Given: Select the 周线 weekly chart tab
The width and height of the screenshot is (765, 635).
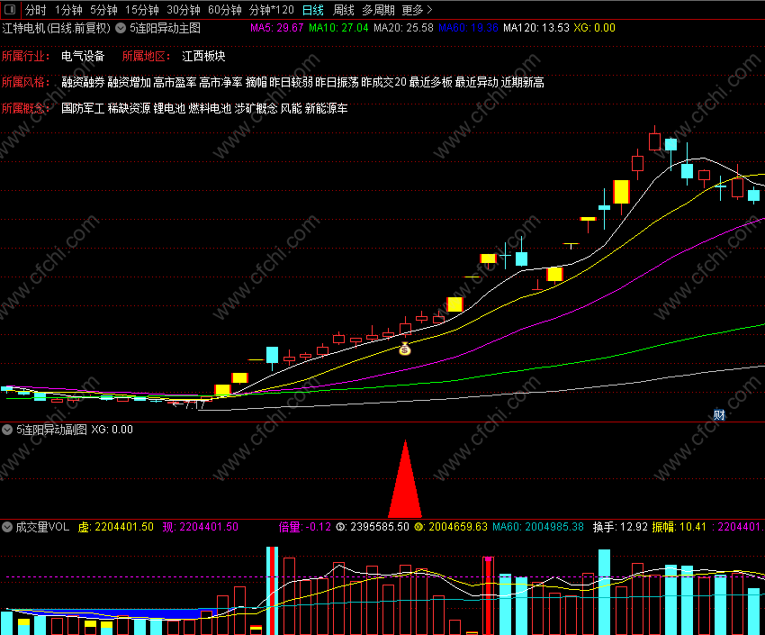Looking at the screenshot, I should click(x=343, y=10).
